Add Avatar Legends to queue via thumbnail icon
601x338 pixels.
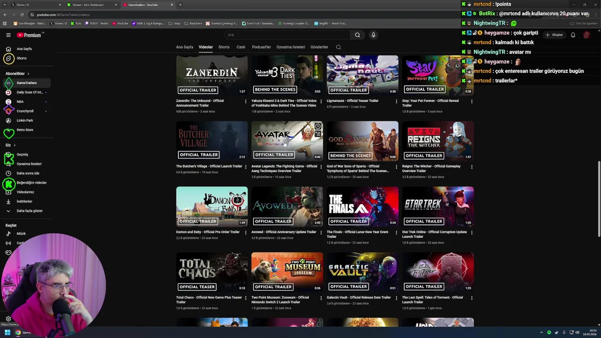[318, 134]
